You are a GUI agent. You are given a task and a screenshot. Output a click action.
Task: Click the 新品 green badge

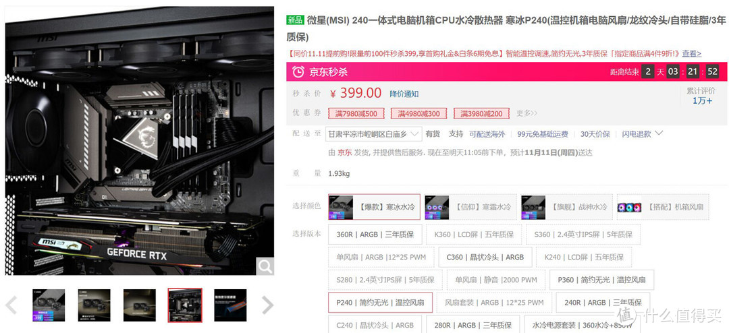[295, 20]
